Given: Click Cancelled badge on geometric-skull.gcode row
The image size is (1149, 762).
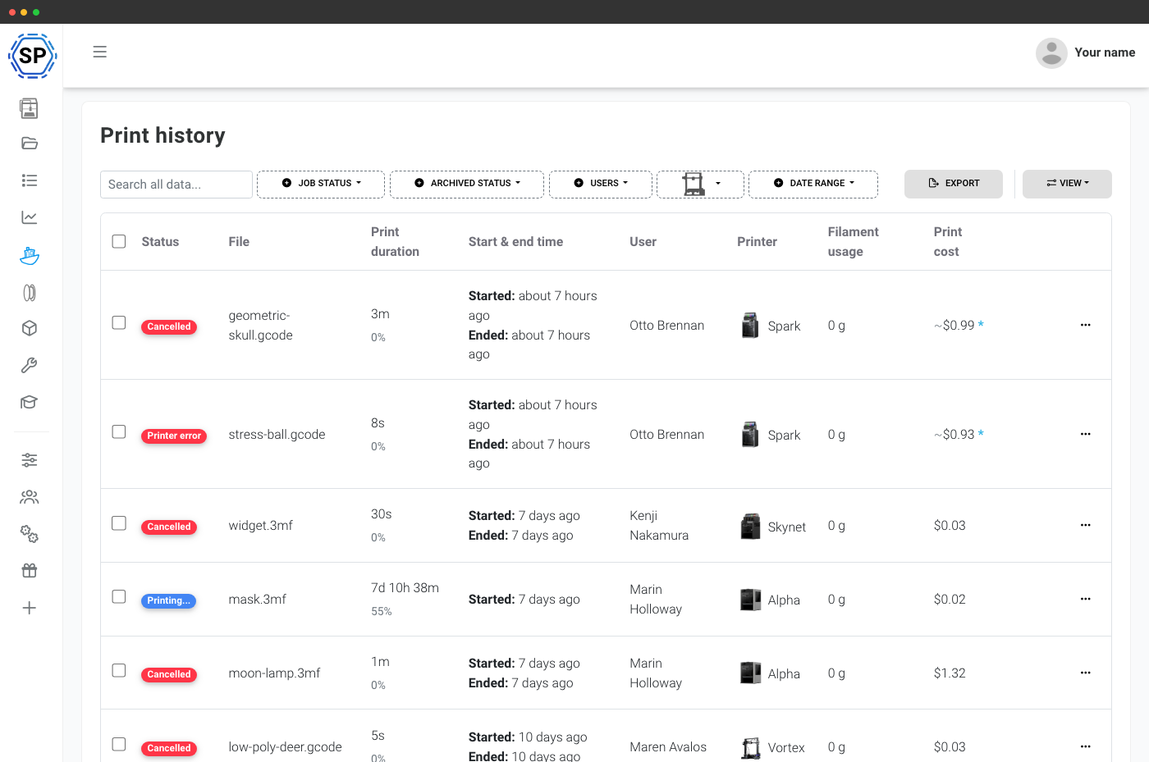Looking at the screenshot, I should 169,326.
